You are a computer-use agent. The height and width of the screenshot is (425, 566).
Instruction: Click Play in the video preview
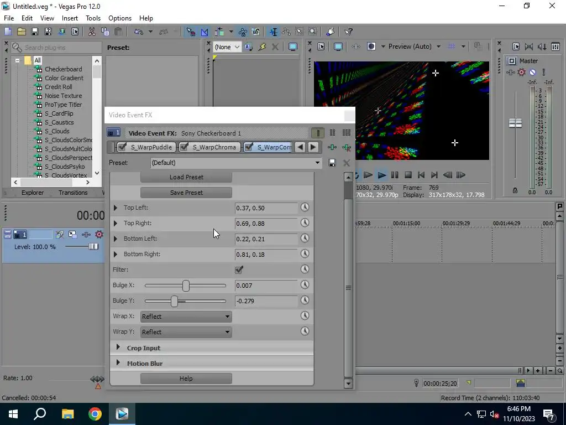coord(381,175)
